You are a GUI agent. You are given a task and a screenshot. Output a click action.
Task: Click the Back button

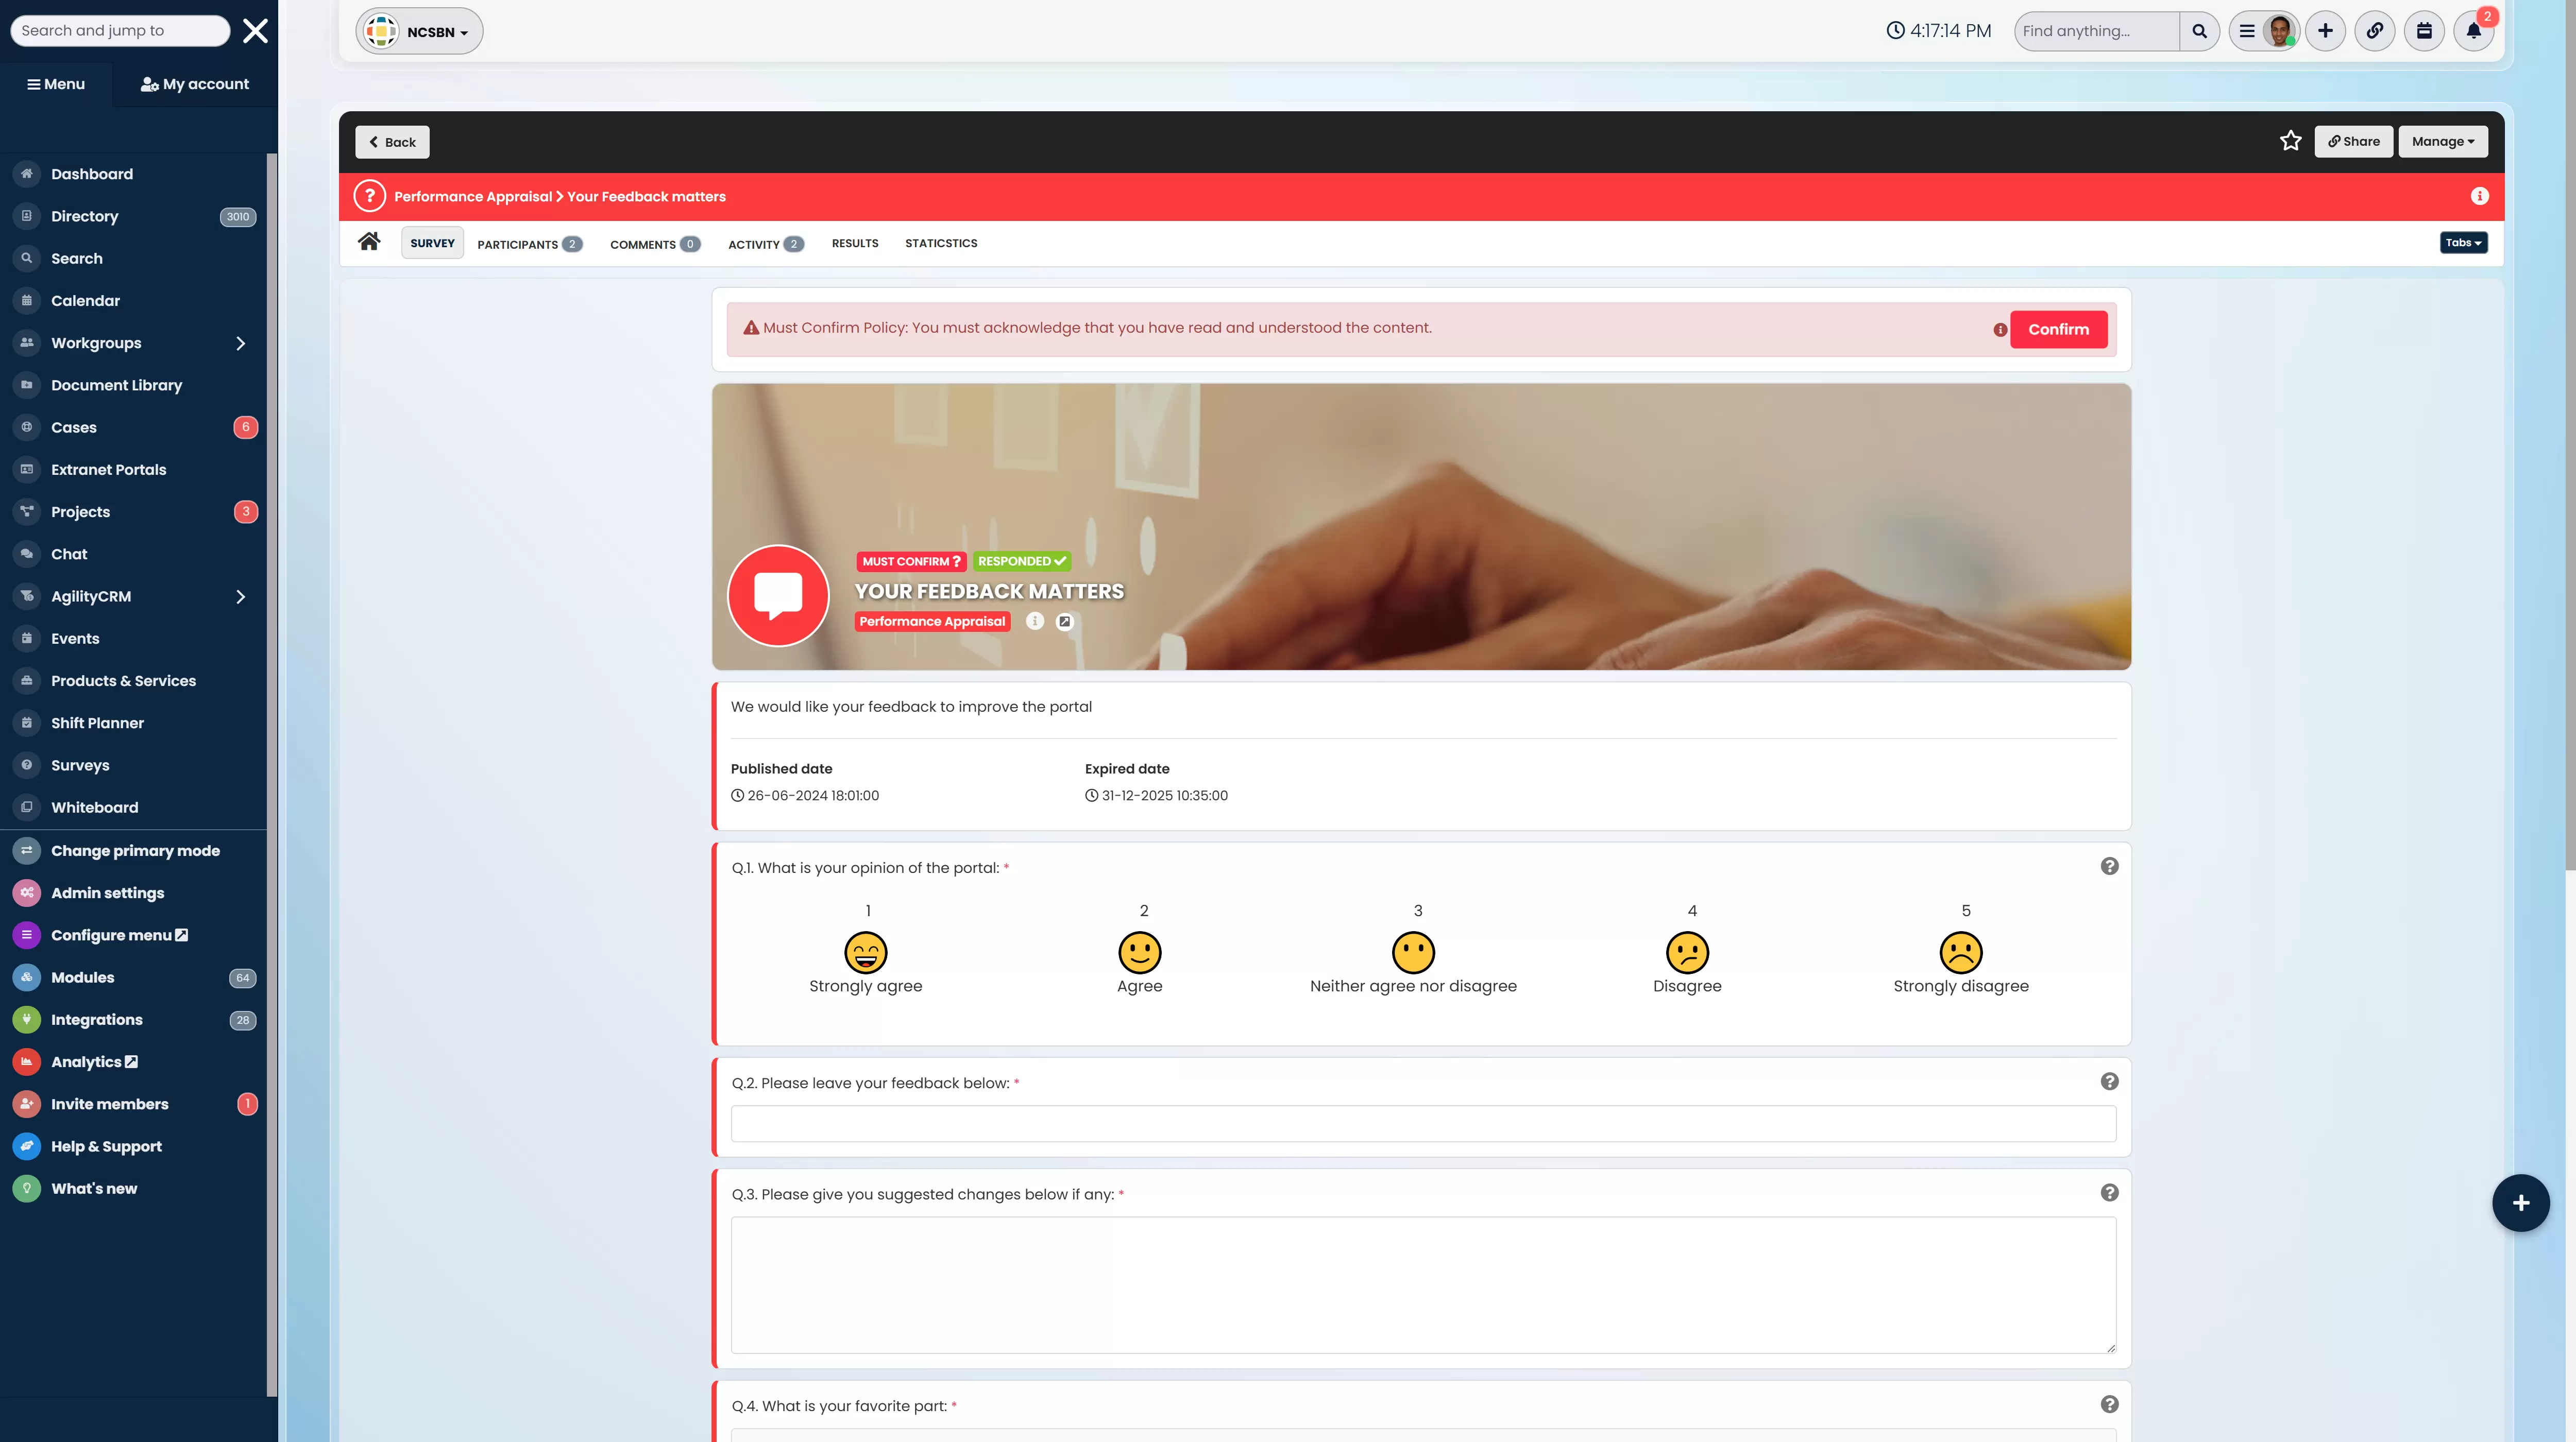click(x=392, y=142)
